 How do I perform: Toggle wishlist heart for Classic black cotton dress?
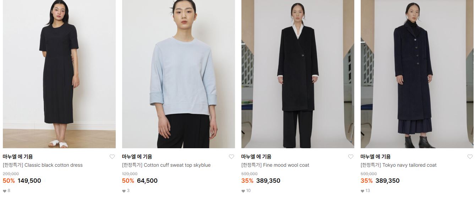tap(112, 157)
